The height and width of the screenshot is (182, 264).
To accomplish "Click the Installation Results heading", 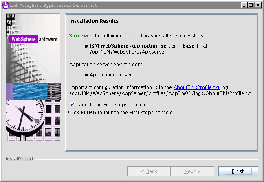I will point(94,21).
